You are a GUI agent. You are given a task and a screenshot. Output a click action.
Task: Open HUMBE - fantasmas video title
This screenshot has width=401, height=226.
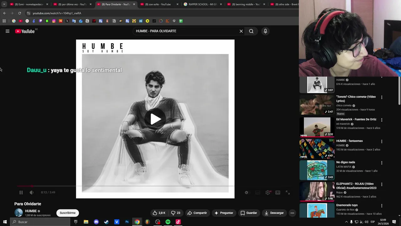349,141
